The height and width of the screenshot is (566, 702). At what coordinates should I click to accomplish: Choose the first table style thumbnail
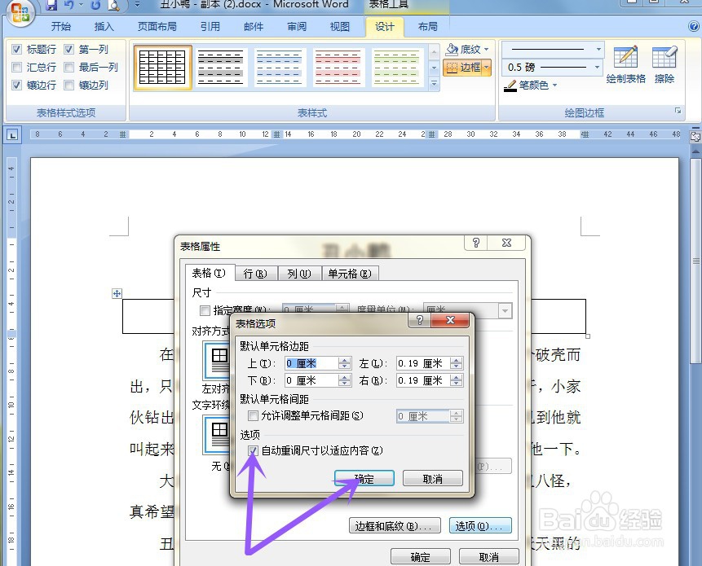click(161, 67)
